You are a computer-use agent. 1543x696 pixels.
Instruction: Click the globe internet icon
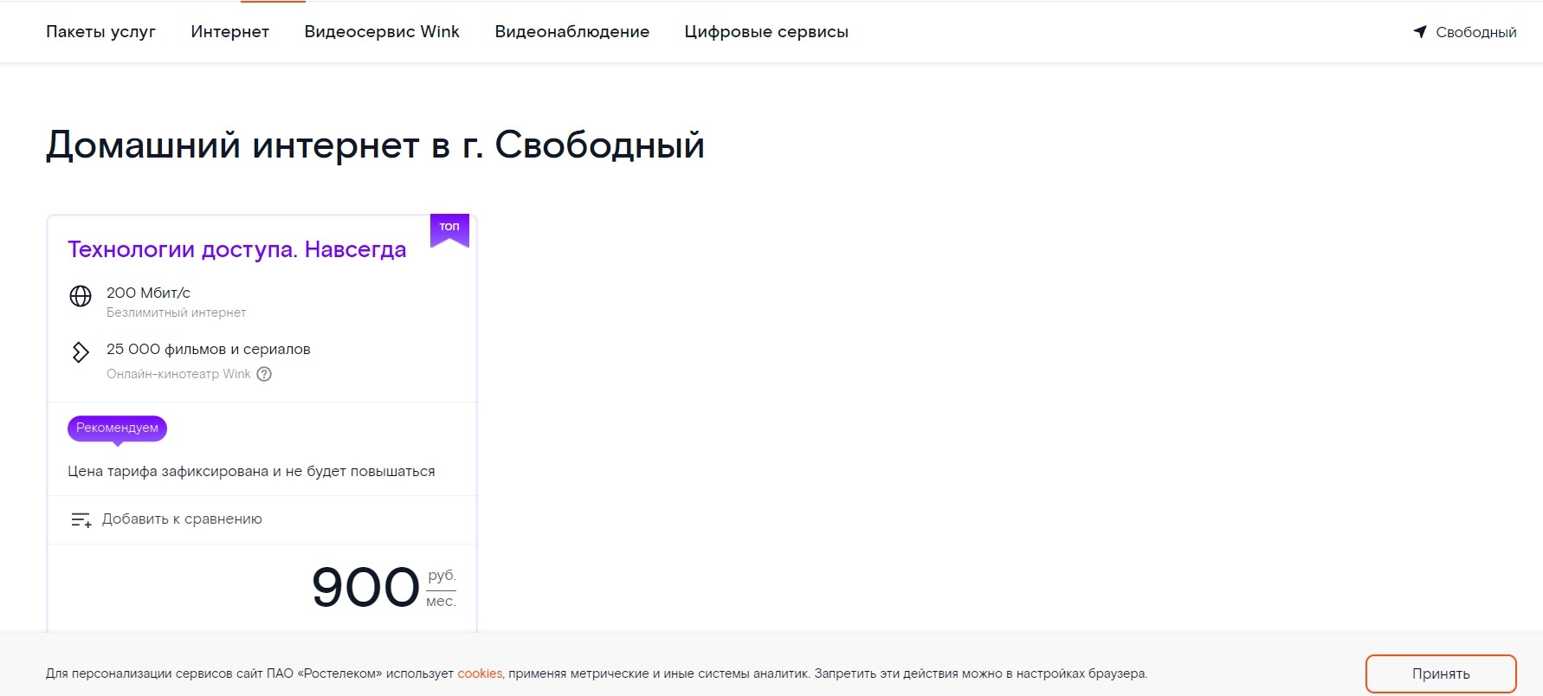coord(81,296)
